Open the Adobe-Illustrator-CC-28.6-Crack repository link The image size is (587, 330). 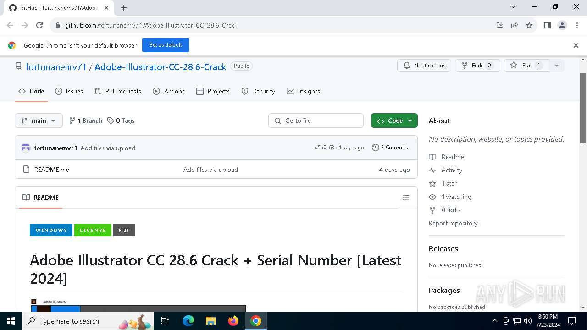pos(160,67)
